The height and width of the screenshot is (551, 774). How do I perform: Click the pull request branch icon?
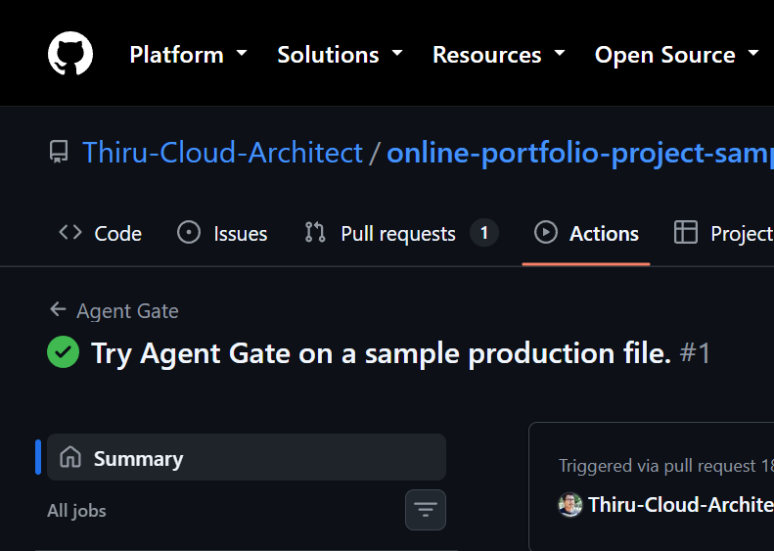[x=315, y=232]
